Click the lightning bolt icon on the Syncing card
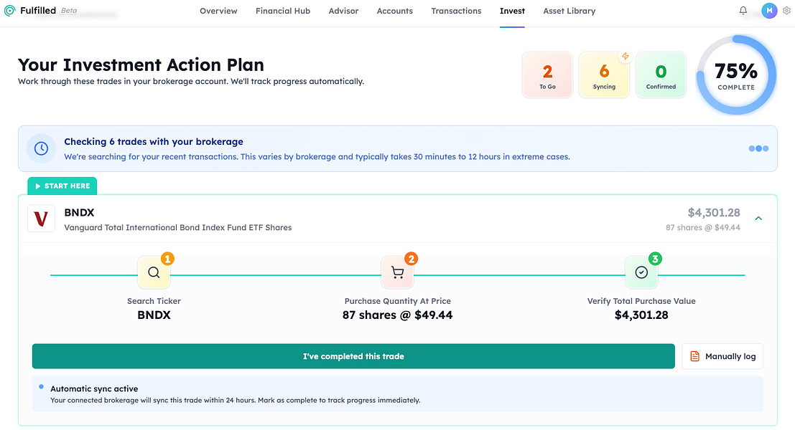The image size is (795, 430). [625, 56]
